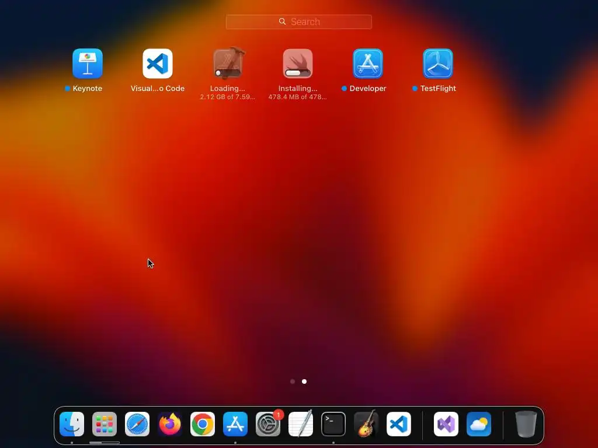The height and width of the screenshot is (448, 598).
Task: Click the 'Installing...' label text
Action: coord(298,89)
